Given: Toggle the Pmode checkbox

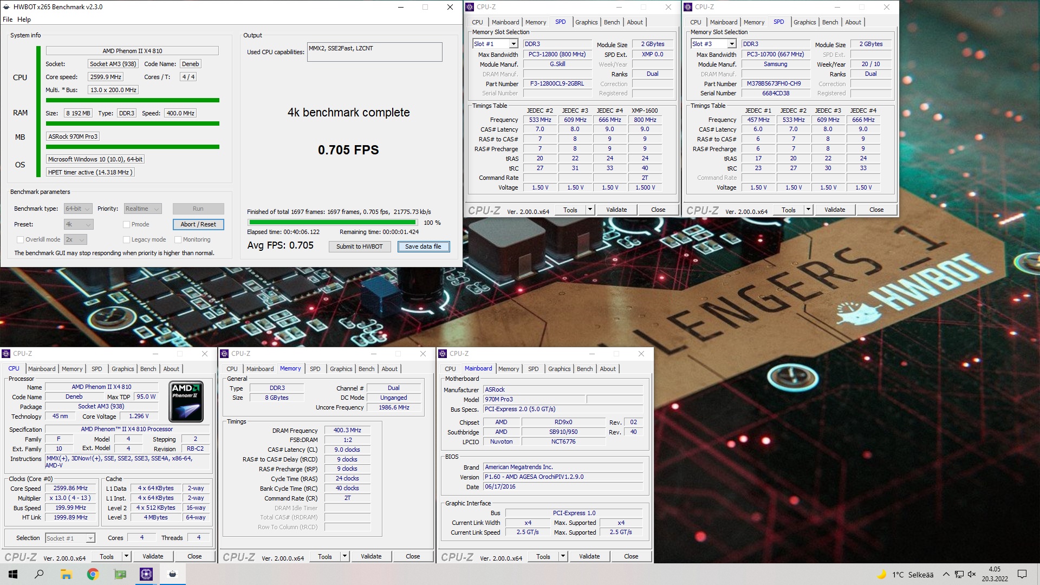Looking at the screenshot, I should point(126,224).
